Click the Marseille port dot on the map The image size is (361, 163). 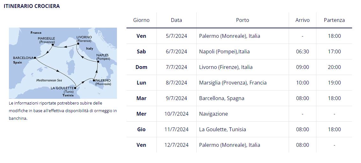[x=53, y=45]
